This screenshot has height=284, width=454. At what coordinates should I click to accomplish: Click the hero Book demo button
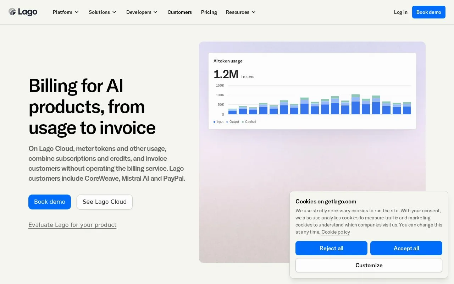[50, 202]
